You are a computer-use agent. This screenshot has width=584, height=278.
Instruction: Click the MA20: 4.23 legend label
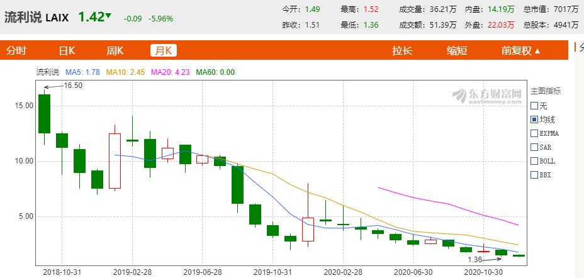(x=170, y=72)
